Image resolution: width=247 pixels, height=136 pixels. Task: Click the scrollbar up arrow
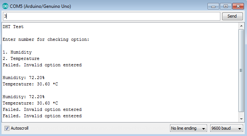click(241, 26)
